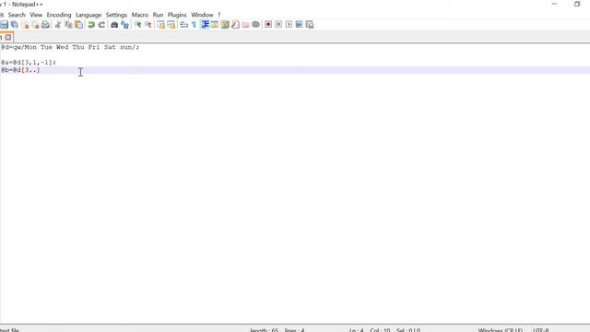Image resolution: width=590 pixels, height=332 pixels.
Task: Click the Stop Recording macro icon
Action: pos(278,25)
